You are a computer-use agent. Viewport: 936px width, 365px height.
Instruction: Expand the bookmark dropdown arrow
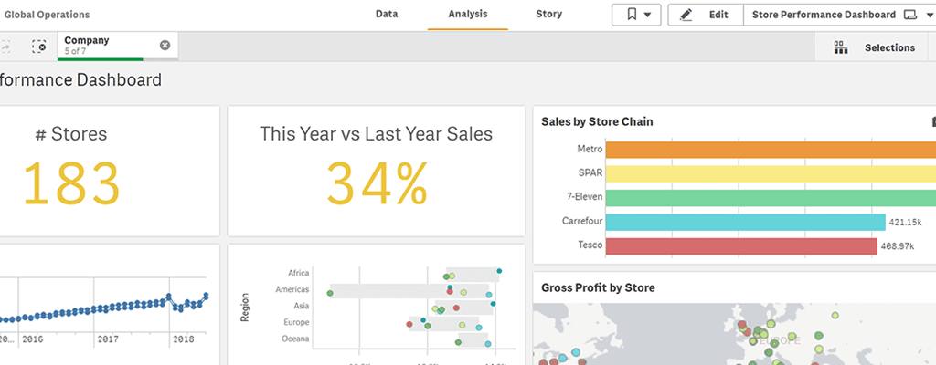[x=648, y=15]
